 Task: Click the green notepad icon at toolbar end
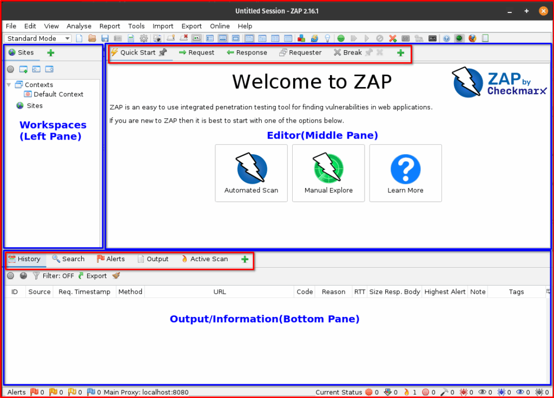point(485,38)
